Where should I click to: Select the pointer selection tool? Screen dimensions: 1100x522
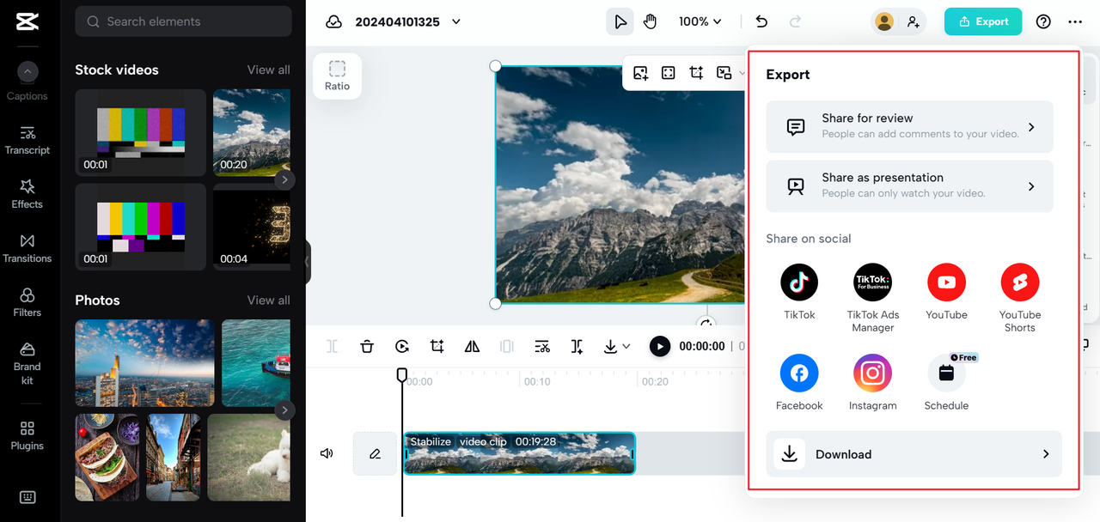[x=620, y=21]
